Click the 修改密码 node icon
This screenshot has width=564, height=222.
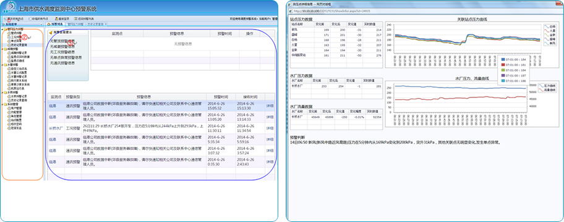pos(9,124)
